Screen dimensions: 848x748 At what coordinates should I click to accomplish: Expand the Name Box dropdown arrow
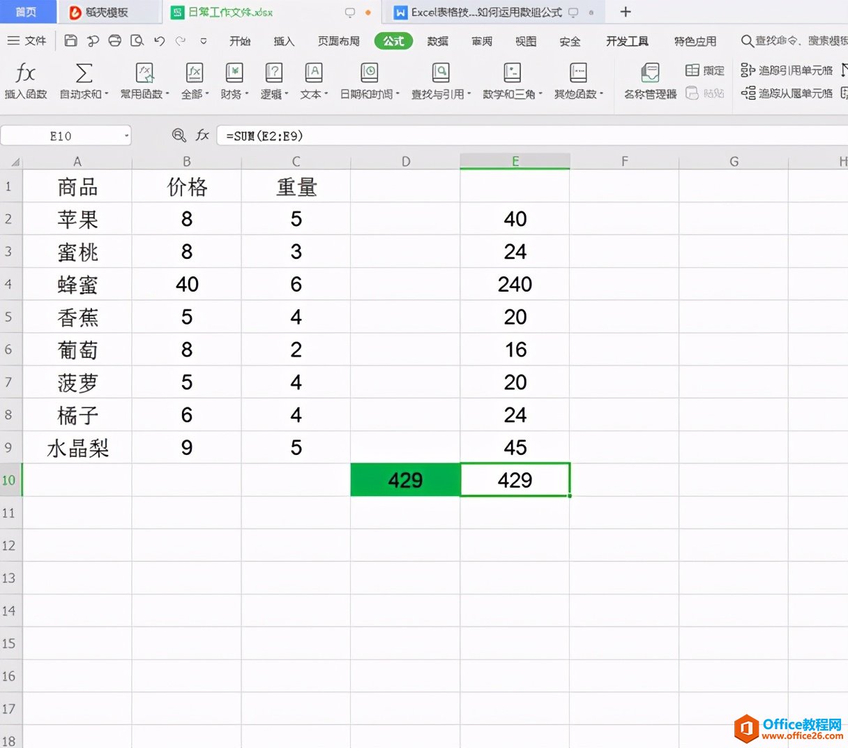click(126, 136)
